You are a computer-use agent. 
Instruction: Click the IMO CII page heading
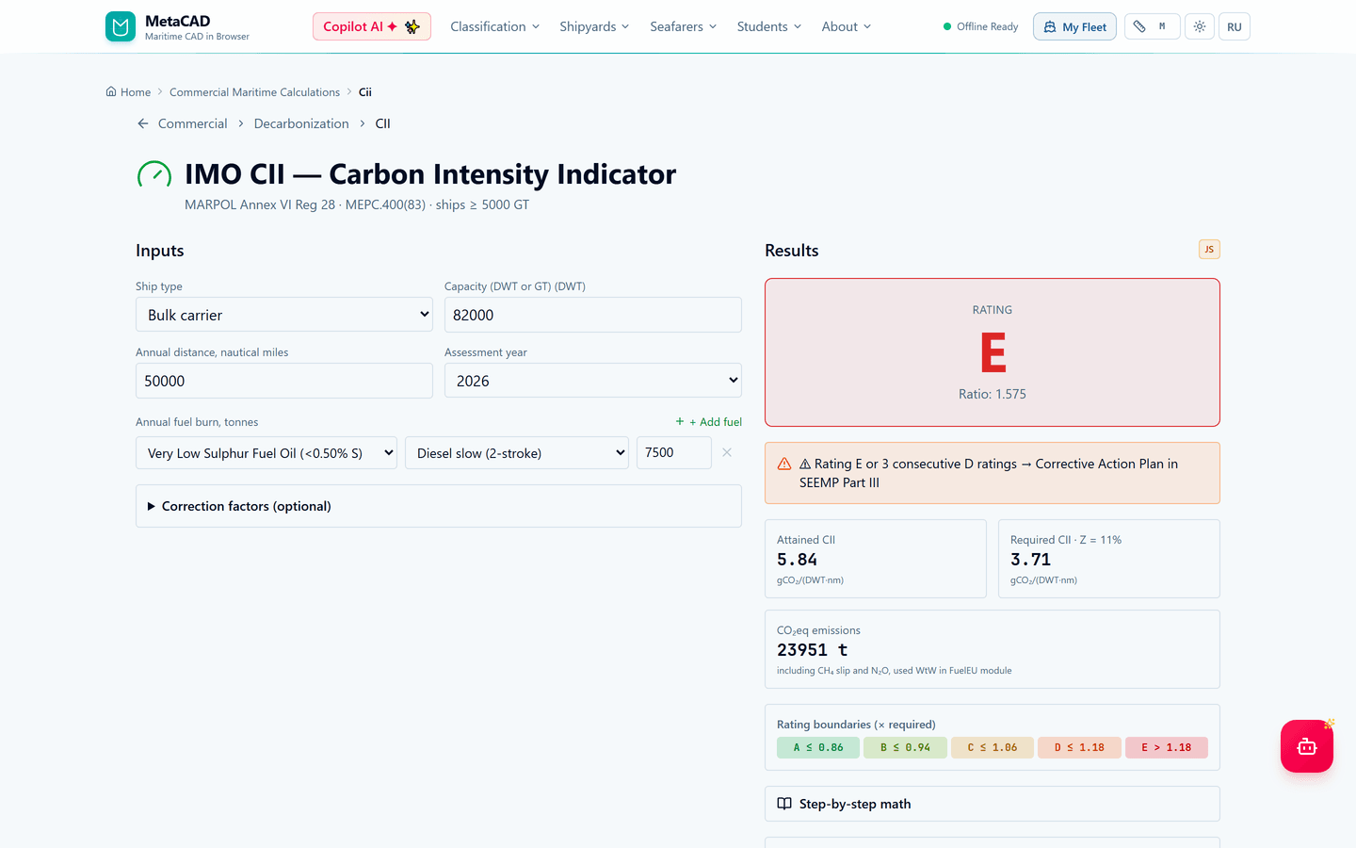click(x=430, y=174)
